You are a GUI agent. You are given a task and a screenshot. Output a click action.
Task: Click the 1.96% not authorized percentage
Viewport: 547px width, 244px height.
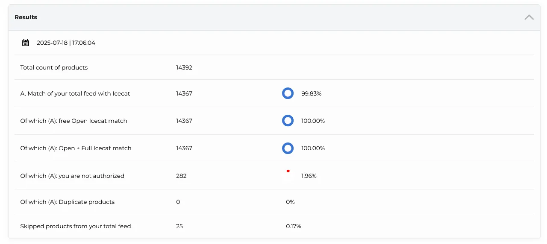pos(309,176)
